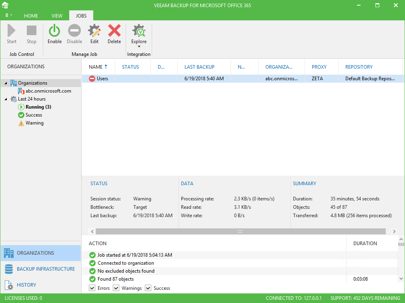Image resolution: width=405 pixels, height=303 pixels.
Task: Click the green Running play icon
Action: (x=21, y=107)
